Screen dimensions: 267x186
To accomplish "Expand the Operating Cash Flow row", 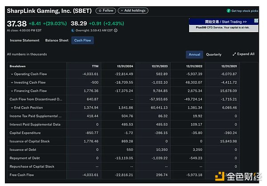I will click(x=12, y=74).
